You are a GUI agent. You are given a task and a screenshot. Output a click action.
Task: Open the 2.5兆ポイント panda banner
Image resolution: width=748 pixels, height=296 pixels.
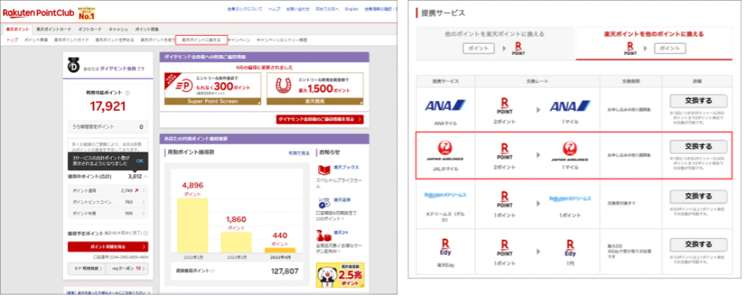(x=339, y=275)
